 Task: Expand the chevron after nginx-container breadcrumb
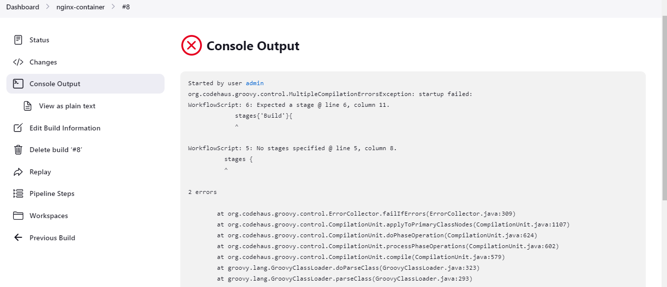point(113,7)
